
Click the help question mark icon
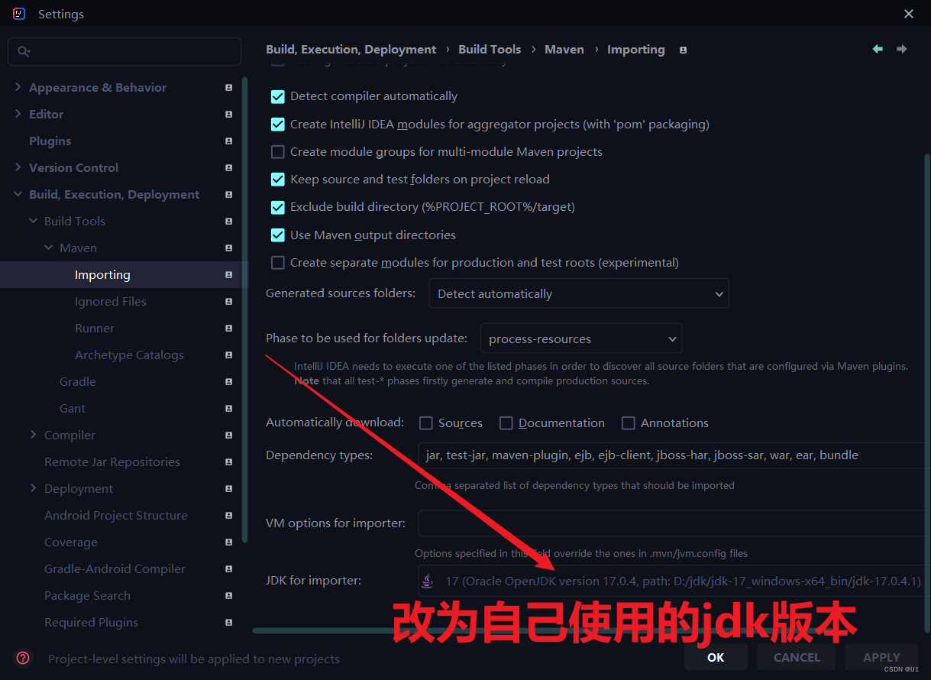click(24, 658)
